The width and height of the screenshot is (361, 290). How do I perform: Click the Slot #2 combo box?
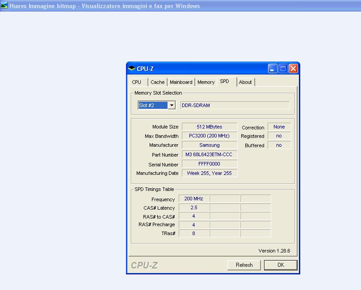pos(156,105)
